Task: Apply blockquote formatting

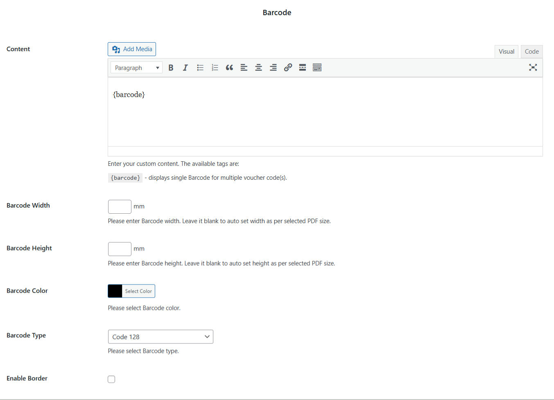Action: coord(229,68)
